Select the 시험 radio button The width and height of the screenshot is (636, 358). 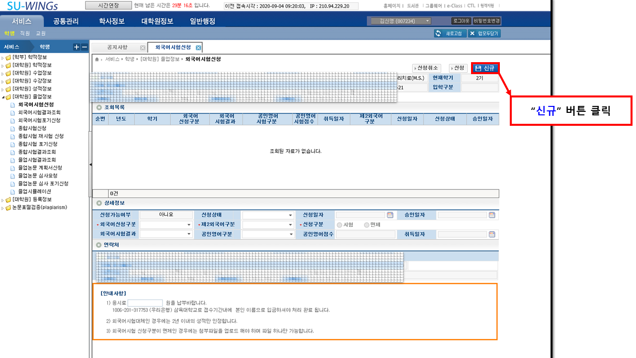tap(340, 225)
